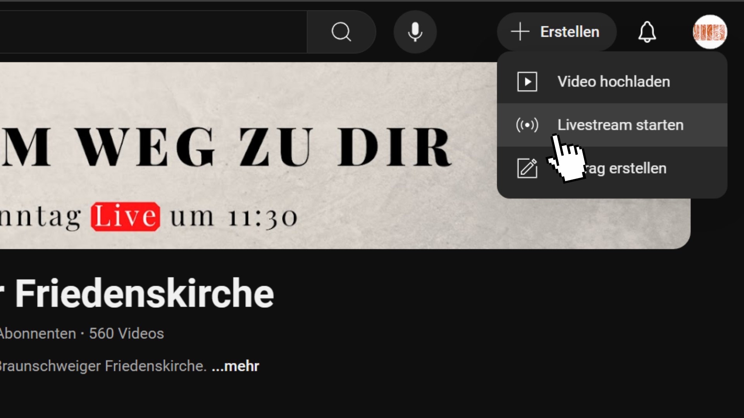Choose Livestream starten from the menu

click(612, 125)
